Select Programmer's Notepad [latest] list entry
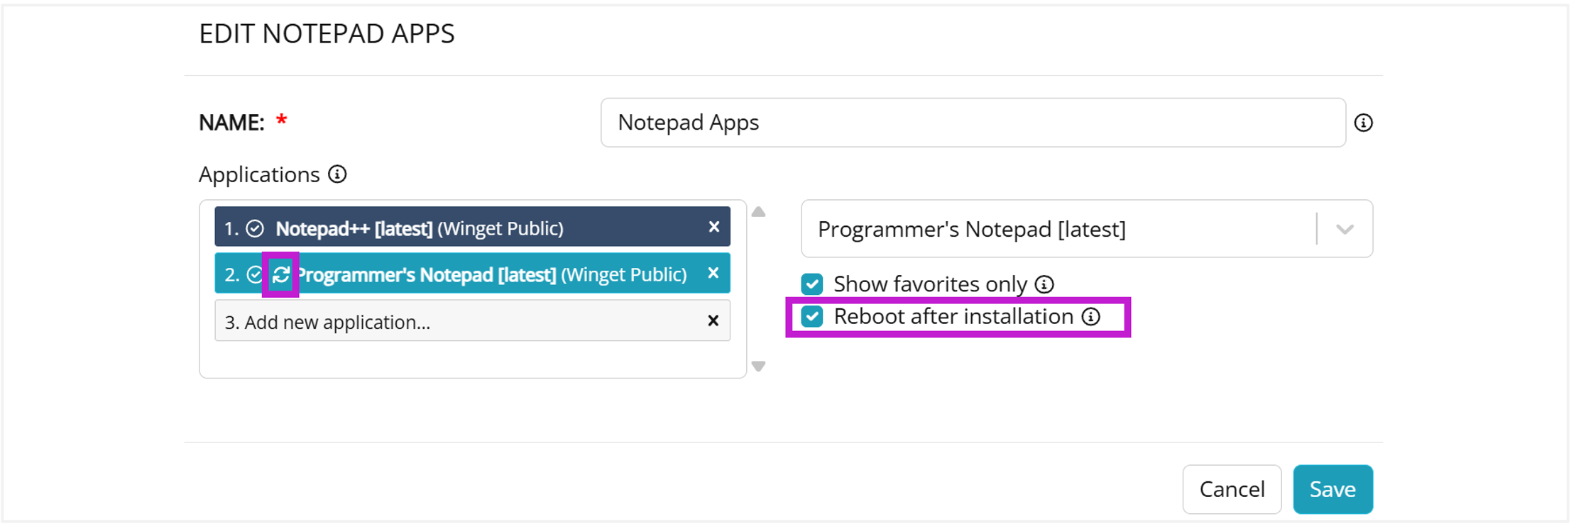 tap(490, 274)
